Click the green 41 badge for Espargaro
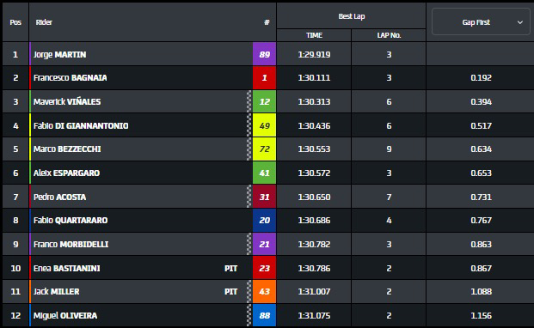This screenshot has width=534, height=328. coord(264,173)
